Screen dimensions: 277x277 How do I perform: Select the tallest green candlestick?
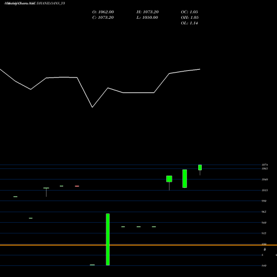(108, 239)
